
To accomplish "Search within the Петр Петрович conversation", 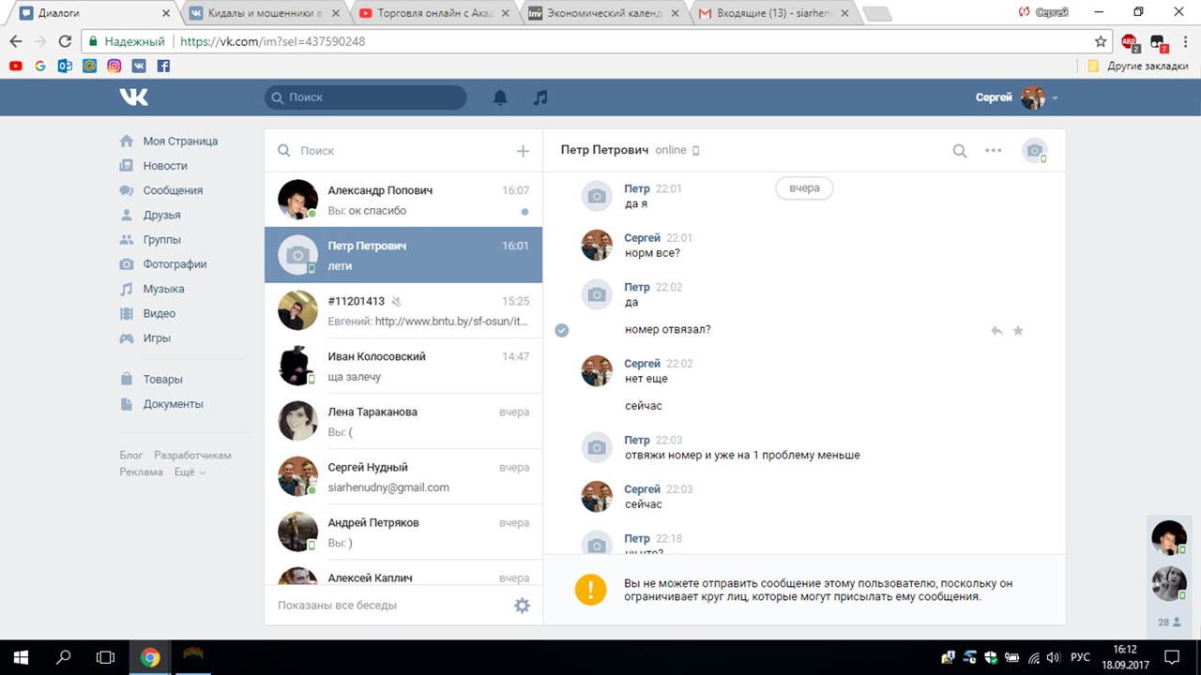I will pyautogui.click(x=960, y=151).
